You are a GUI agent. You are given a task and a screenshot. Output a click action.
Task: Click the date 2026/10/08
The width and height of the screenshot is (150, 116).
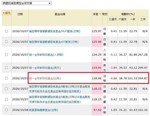pyautogui.click(x=20, y=110)
